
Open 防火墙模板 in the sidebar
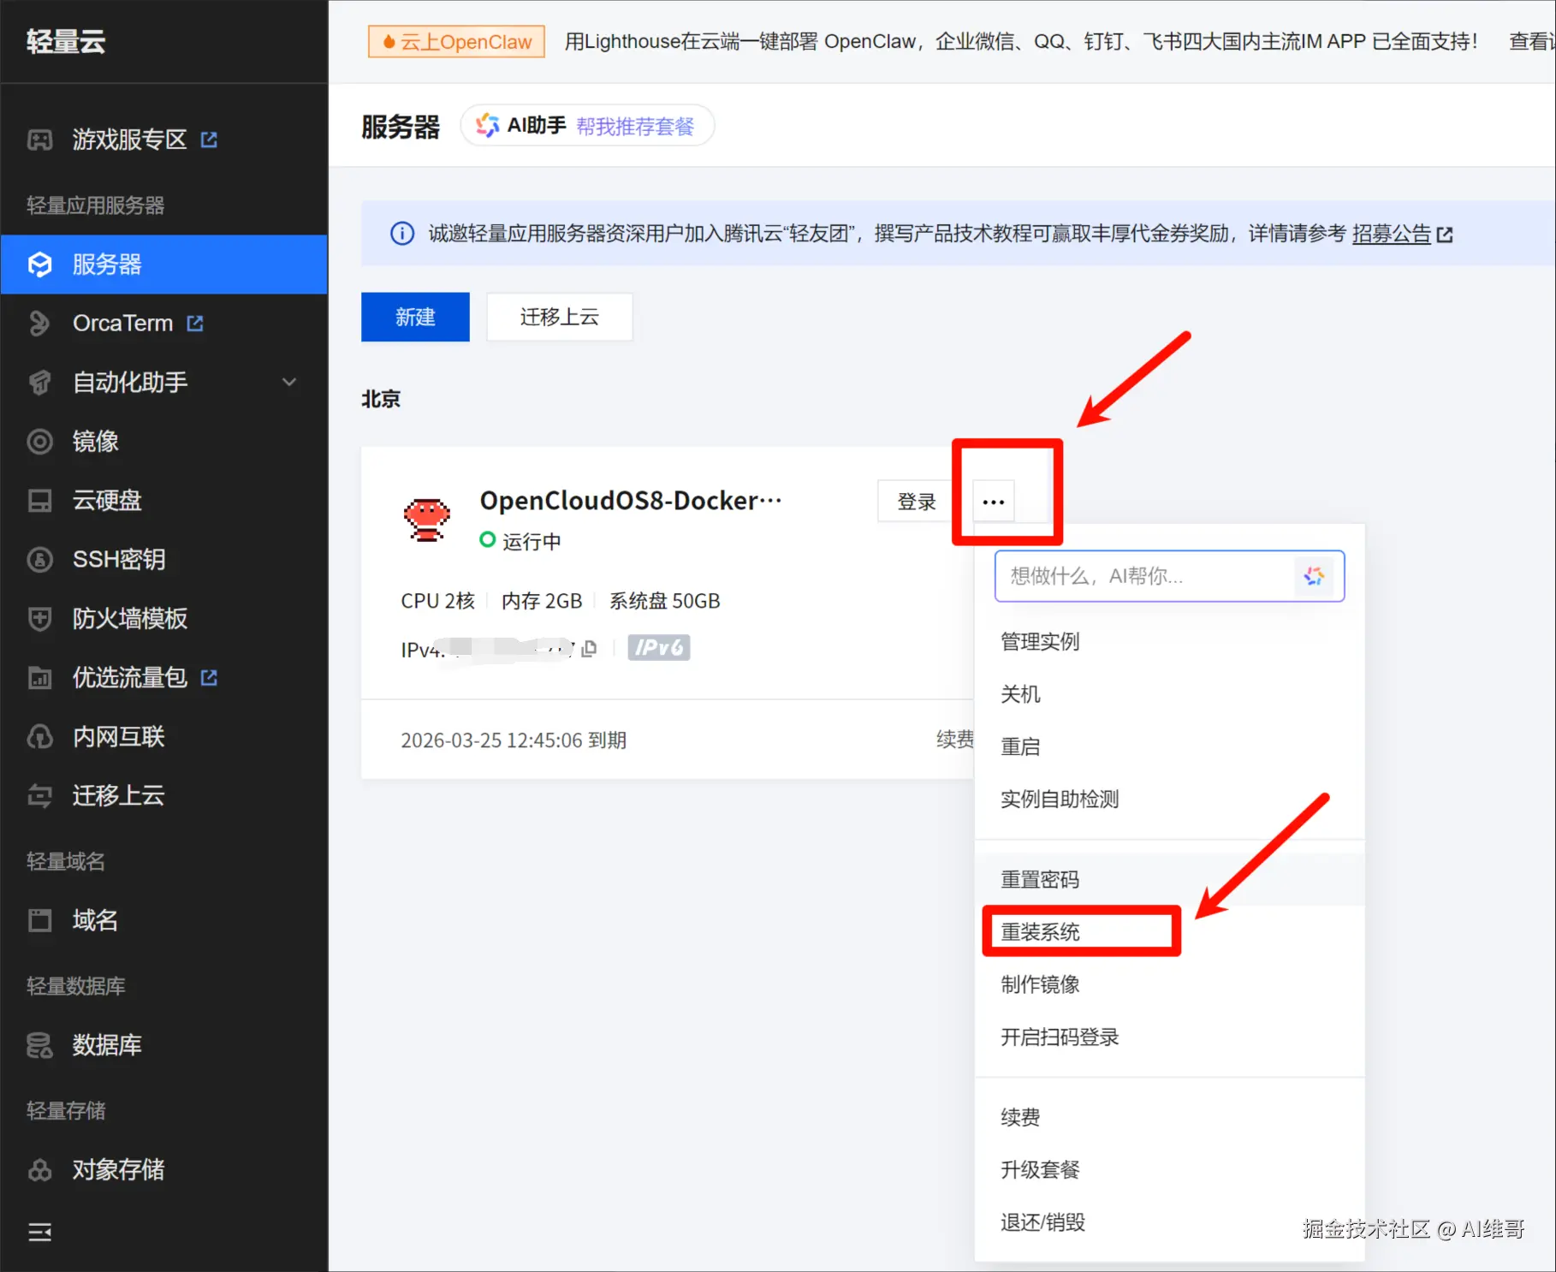(x=164, y=619)
